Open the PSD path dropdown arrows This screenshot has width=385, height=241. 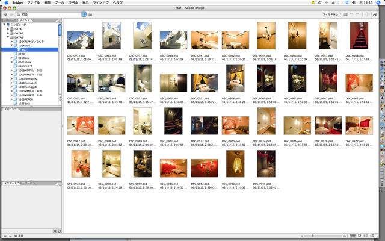point(84,14)
